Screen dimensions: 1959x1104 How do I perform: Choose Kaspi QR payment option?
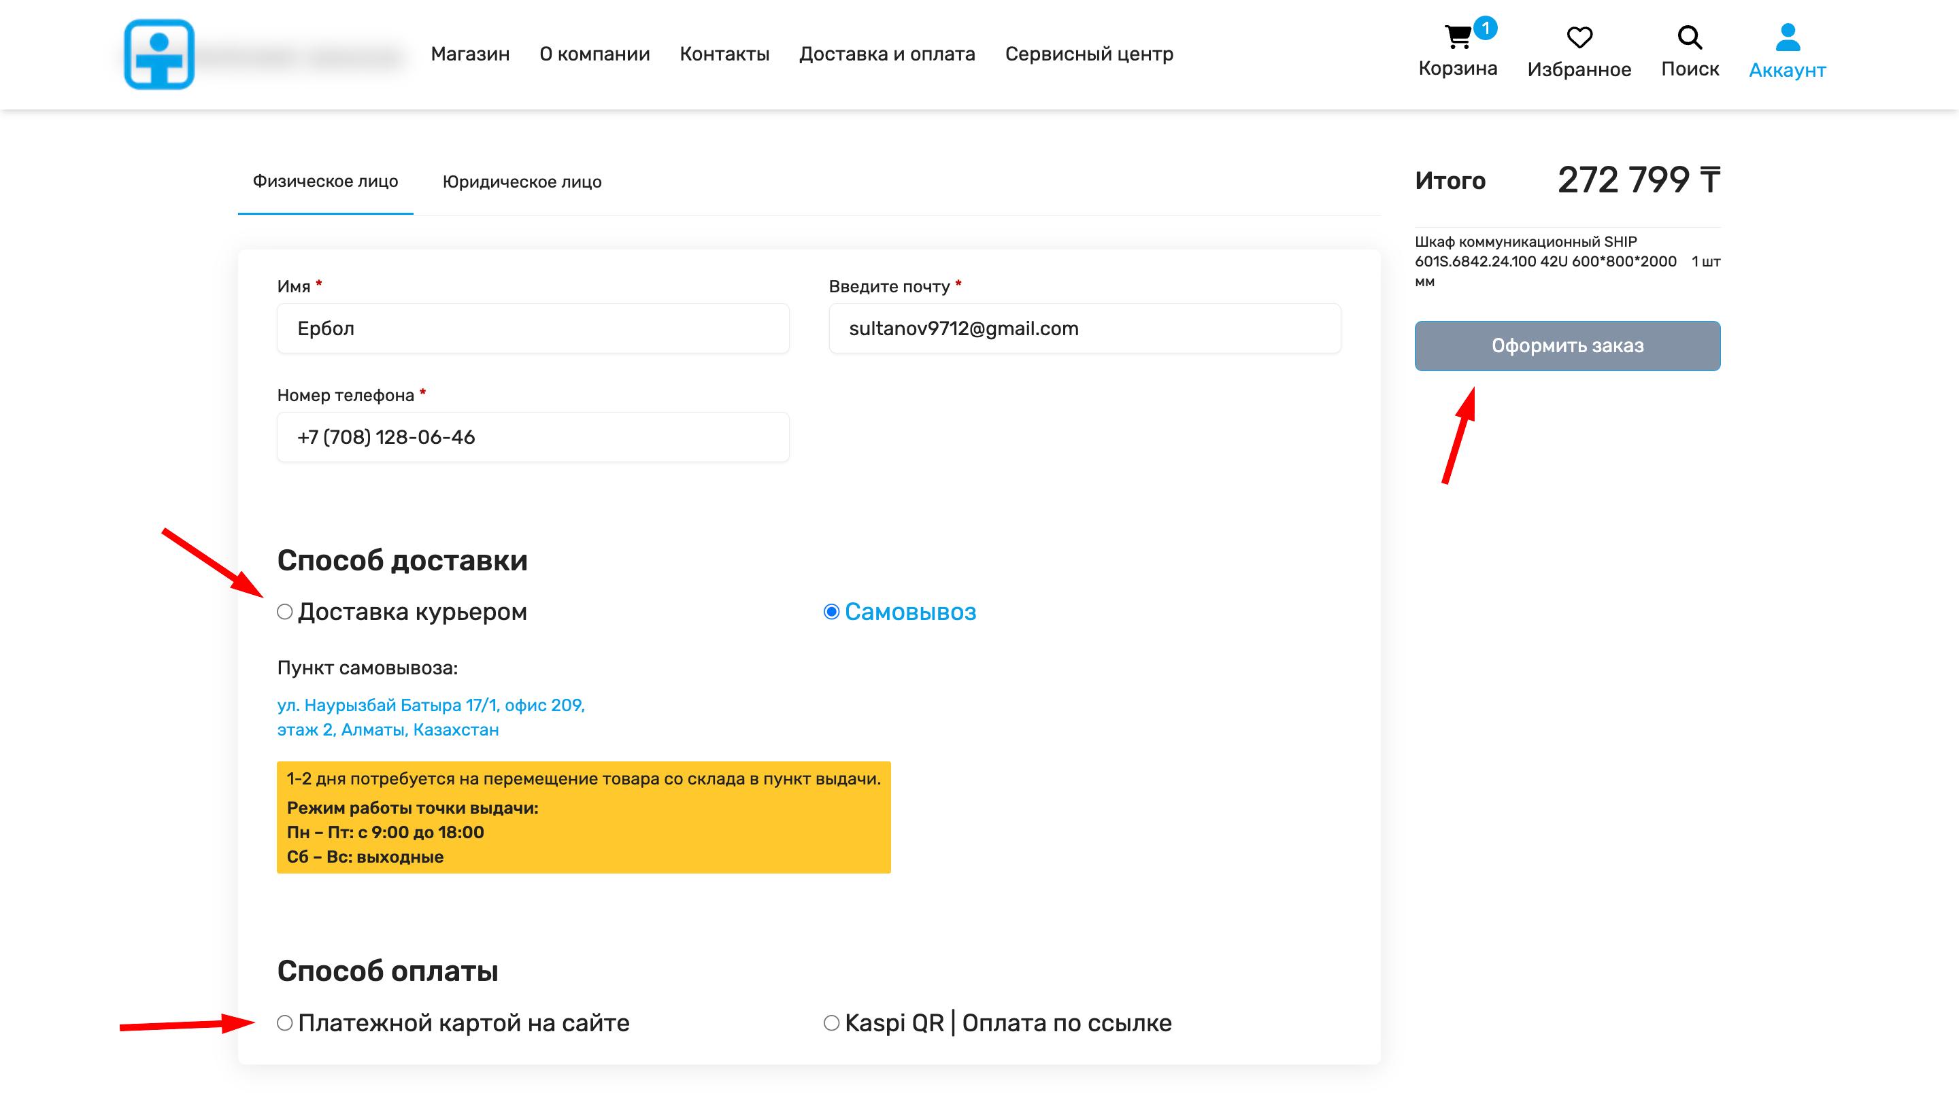831,1022
